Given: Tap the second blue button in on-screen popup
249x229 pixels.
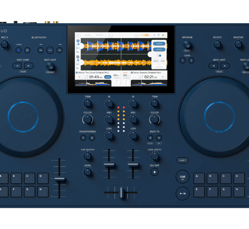Looking at the screenshot, I should point(159,49).
